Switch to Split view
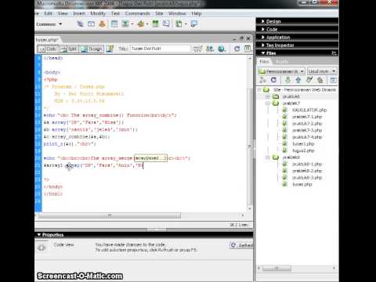This screenshot has width=376, height=282. coord(70,49)
